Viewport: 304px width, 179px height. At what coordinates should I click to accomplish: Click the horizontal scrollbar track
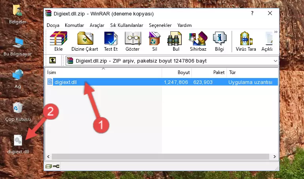click(x=160, y=156)
